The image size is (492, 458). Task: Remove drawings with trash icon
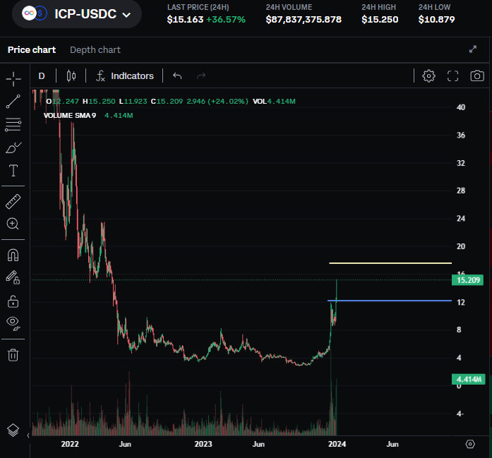point(13,355)
